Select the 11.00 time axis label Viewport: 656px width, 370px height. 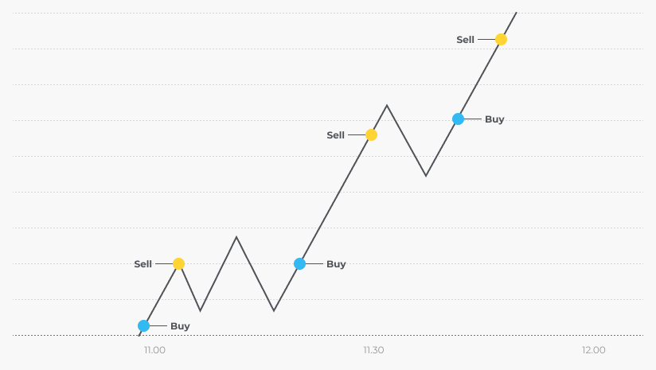[154, 350]
